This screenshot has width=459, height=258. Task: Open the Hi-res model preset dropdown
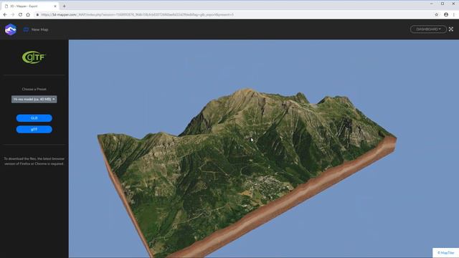tap(34, 99)
